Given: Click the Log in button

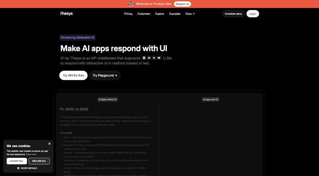Looking at the screenshot, I should click(x=253, y=14).
